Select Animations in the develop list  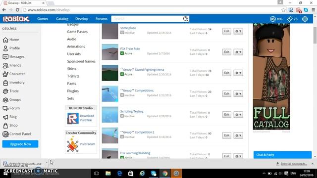tap(76, 46)
